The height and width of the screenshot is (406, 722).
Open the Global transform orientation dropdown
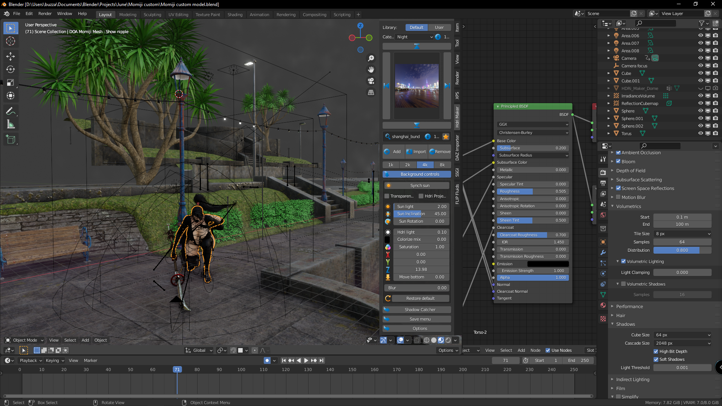point(199,350)
